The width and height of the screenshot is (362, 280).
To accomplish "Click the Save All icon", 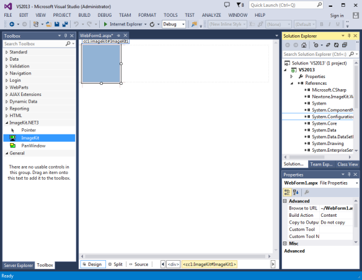I will coord(65,24).
